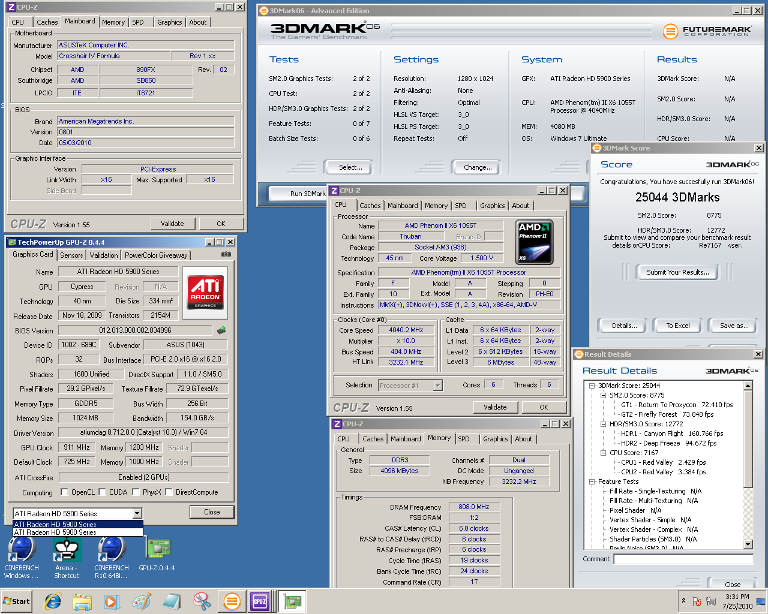Click the Futuremark Corporation logo

[x=707, y=31]
